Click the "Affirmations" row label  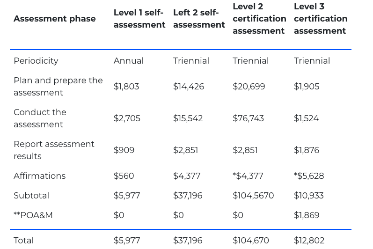point(39,176)
